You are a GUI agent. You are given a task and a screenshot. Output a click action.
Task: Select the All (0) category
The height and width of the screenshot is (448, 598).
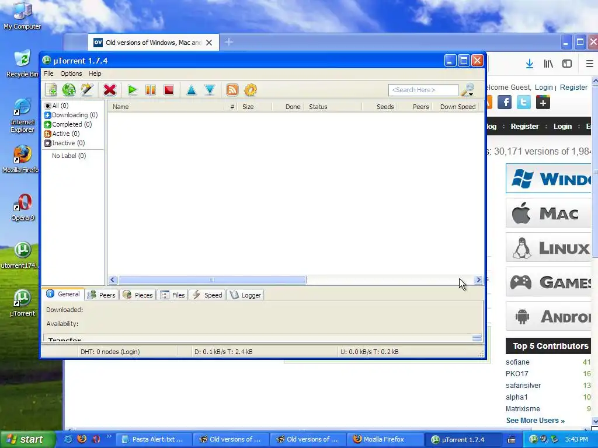(57, 106)
